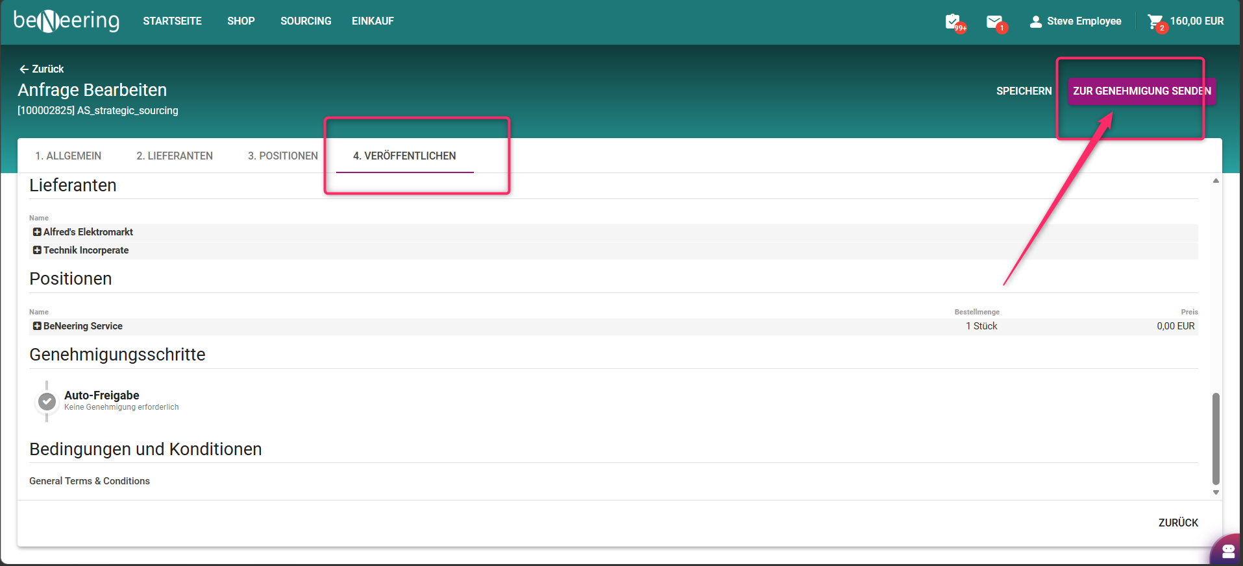Viewport: 1243px width, 566px height.
Task: Open the Shop menu item
Action: 241,21
